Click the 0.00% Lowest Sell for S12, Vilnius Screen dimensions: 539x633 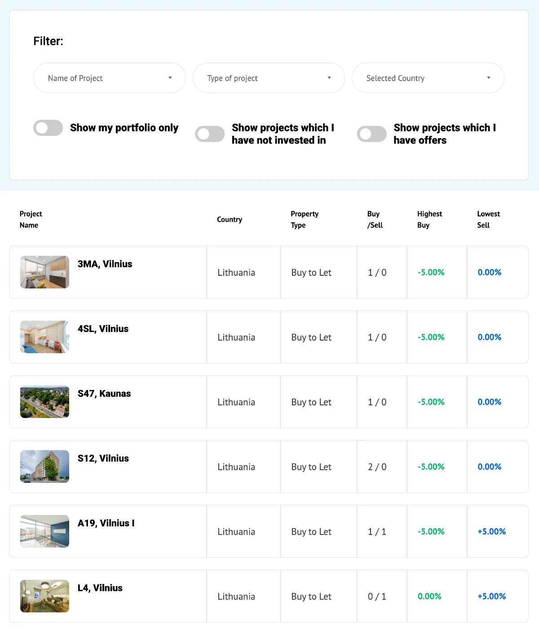490,467
